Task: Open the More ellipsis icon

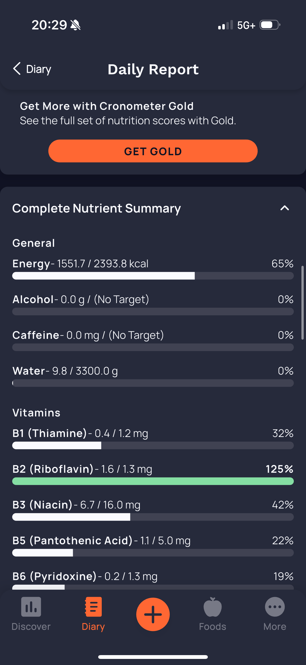Action: pos(275,607)
